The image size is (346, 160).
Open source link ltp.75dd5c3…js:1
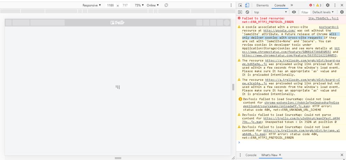pyautogui.click(x=323, y=19)
